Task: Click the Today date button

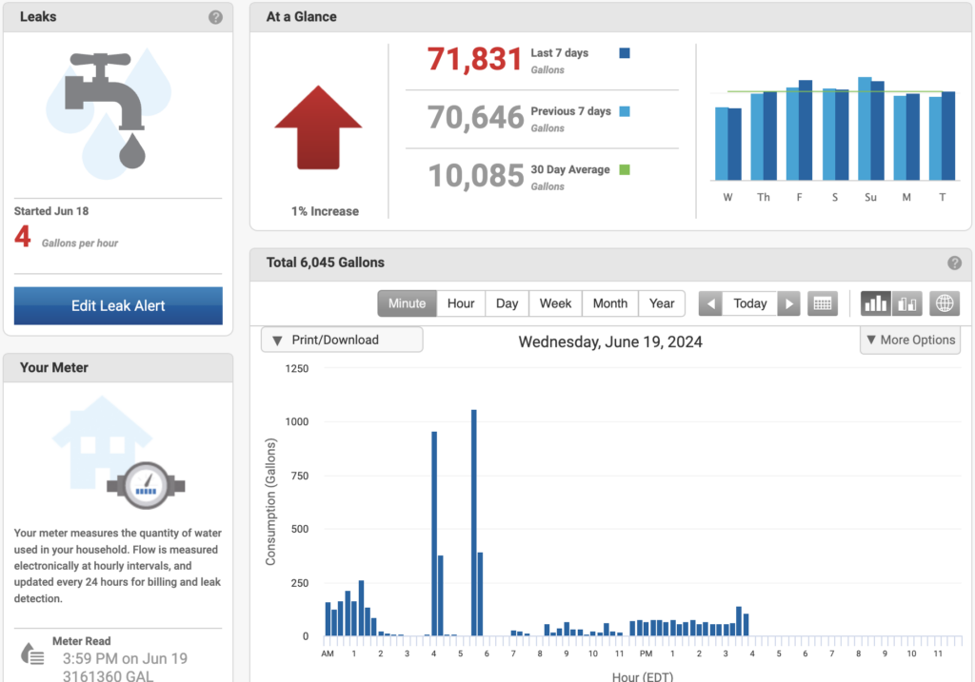Action: tap(749, 303)
